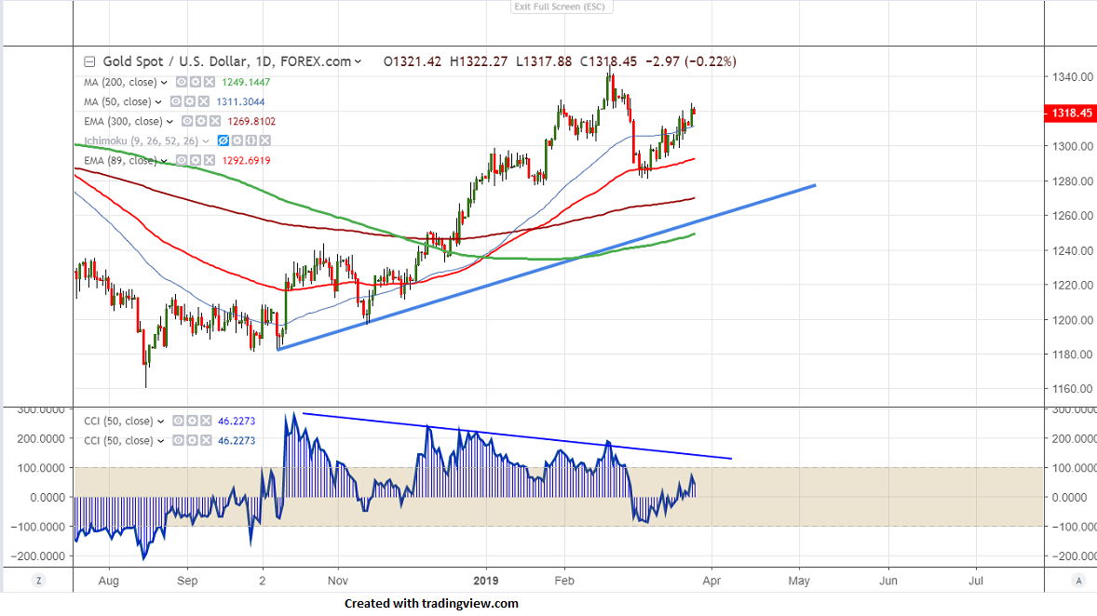Remove the MA (50, close) indicator
1097x616 pixels.
pyautogui.click(x=204, y=101)
